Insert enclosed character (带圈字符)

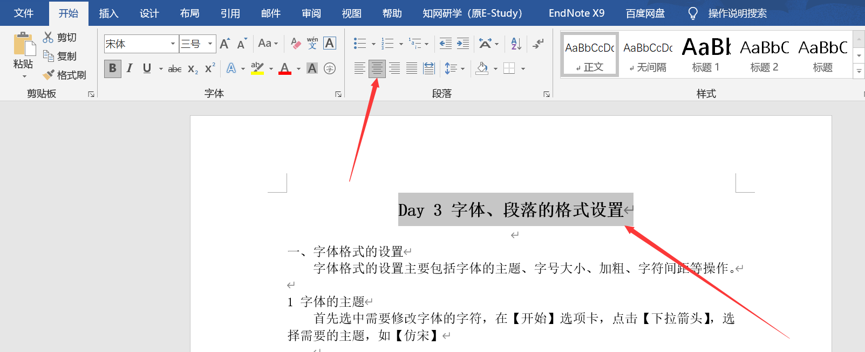330,68
